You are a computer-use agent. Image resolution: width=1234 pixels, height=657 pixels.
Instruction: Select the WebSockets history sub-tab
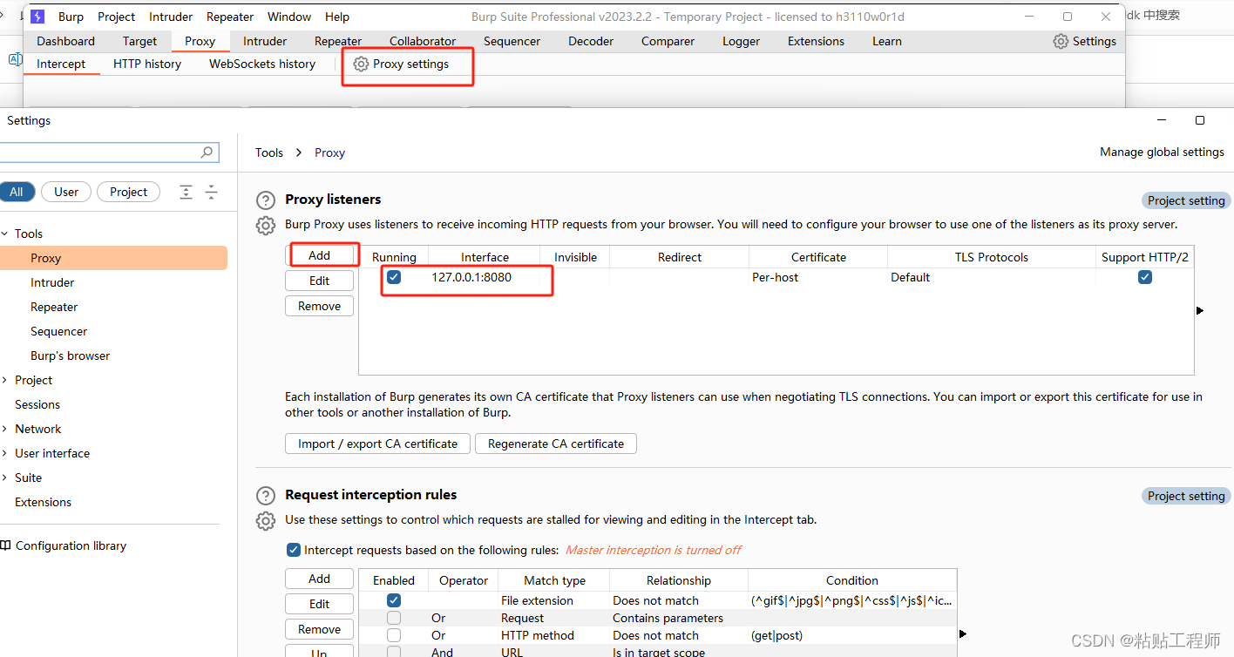[262, 64]
